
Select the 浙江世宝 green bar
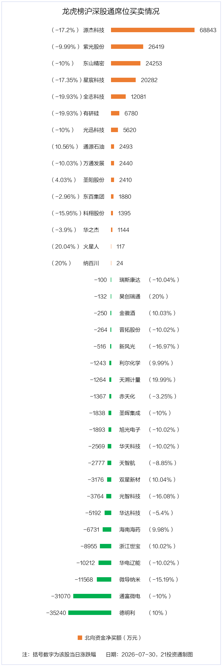point(106,546)
